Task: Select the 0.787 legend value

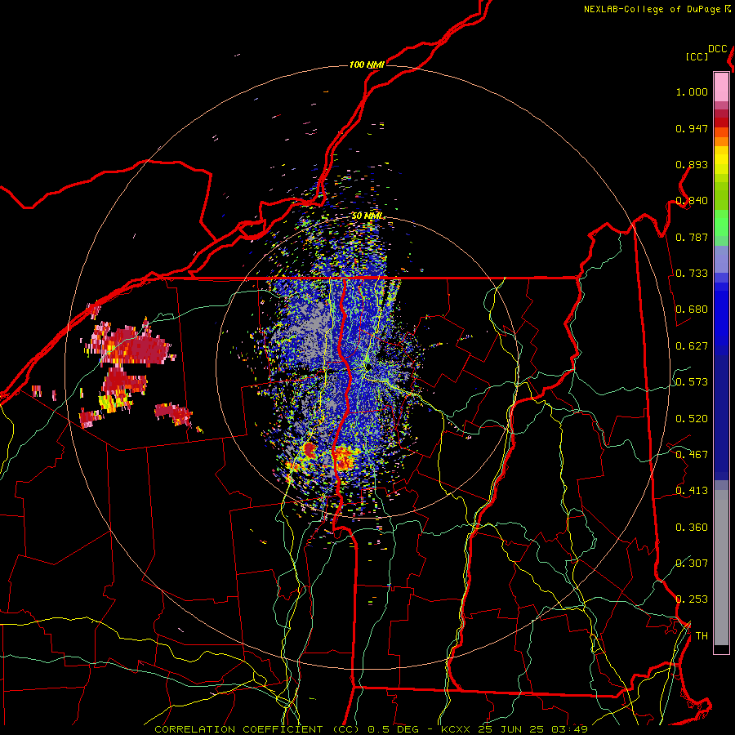Action: coord(692,237)
